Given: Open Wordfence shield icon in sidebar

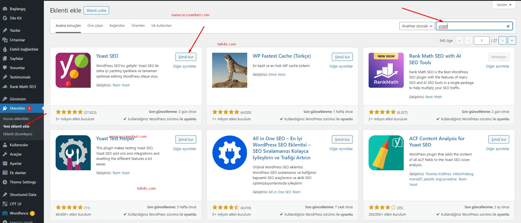Looking at the screenshot, I should [5, 213].
